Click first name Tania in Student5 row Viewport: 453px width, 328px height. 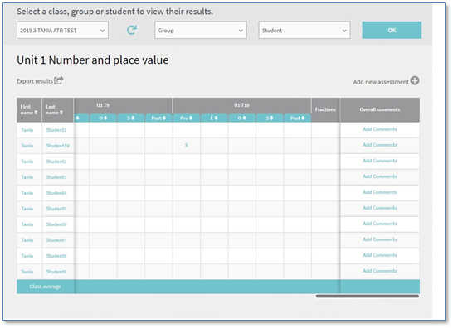[x=27, y=209]
